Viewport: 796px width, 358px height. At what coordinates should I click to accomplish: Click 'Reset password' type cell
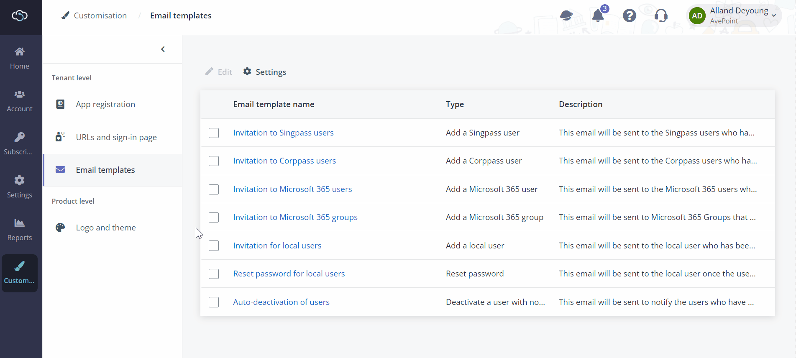475,274
